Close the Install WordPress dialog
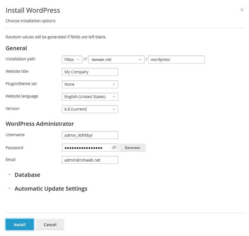The image size is (249, 236). click(x=242, y=10)
